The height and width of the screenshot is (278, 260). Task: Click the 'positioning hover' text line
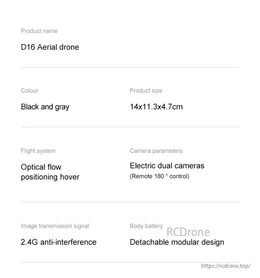pyautogui.click(x=50, y=177)
